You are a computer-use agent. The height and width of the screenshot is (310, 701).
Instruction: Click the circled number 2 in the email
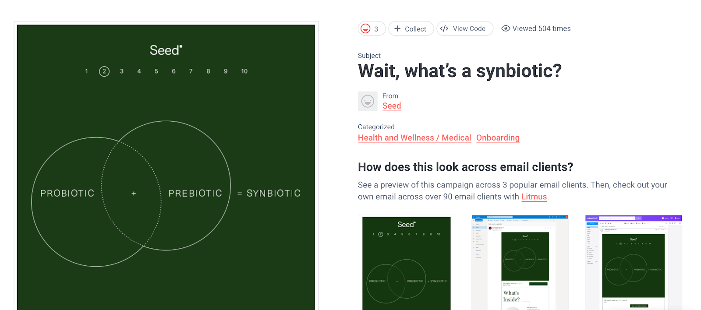tap(104, 71)
